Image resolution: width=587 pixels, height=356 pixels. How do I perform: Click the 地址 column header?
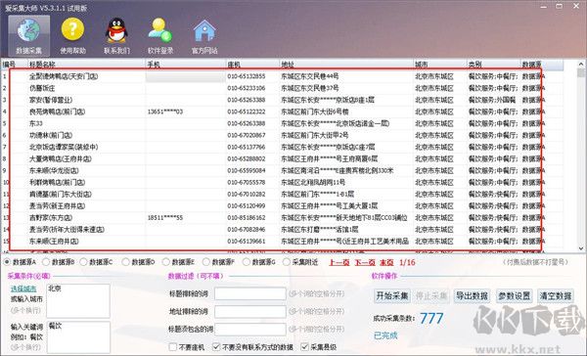pos(346,65)
